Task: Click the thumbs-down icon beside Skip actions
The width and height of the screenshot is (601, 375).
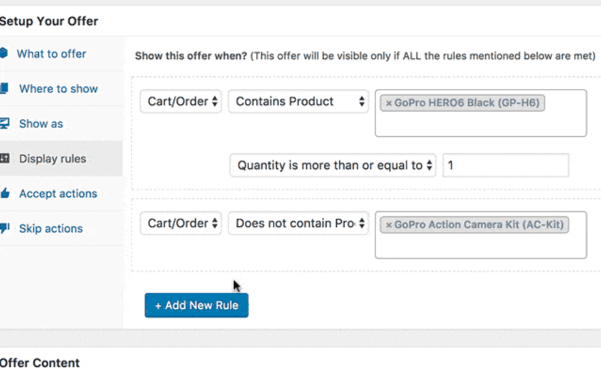Action: (4, 228)
